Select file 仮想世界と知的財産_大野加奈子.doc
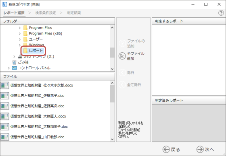 coord(39,127)
